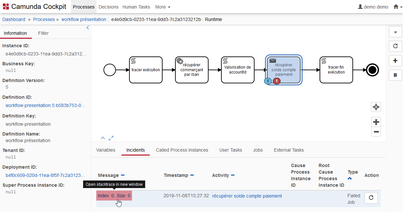
Task: Open the demo demo user menu
Action: (373, 7)
